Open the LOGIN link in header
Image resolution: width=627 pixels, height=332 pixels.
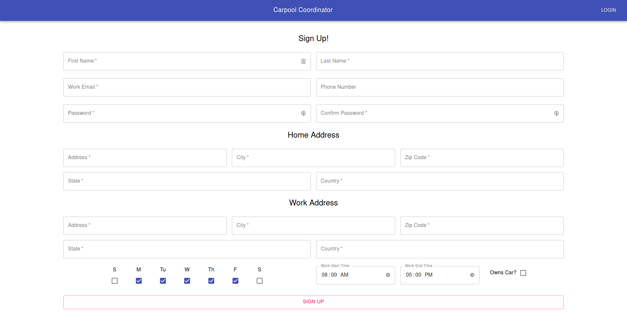point(609,10)
